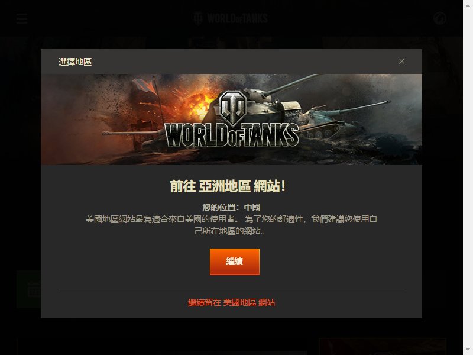Image resolution: width=473 pixels, height=355 pixels.
Task: Click the scrollbar up arrow
Action: (x=468, y=3)
